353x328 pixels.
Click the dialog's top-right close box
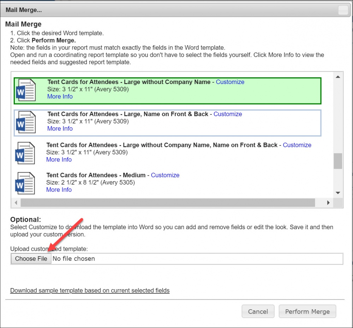click(x=343, y=10)
